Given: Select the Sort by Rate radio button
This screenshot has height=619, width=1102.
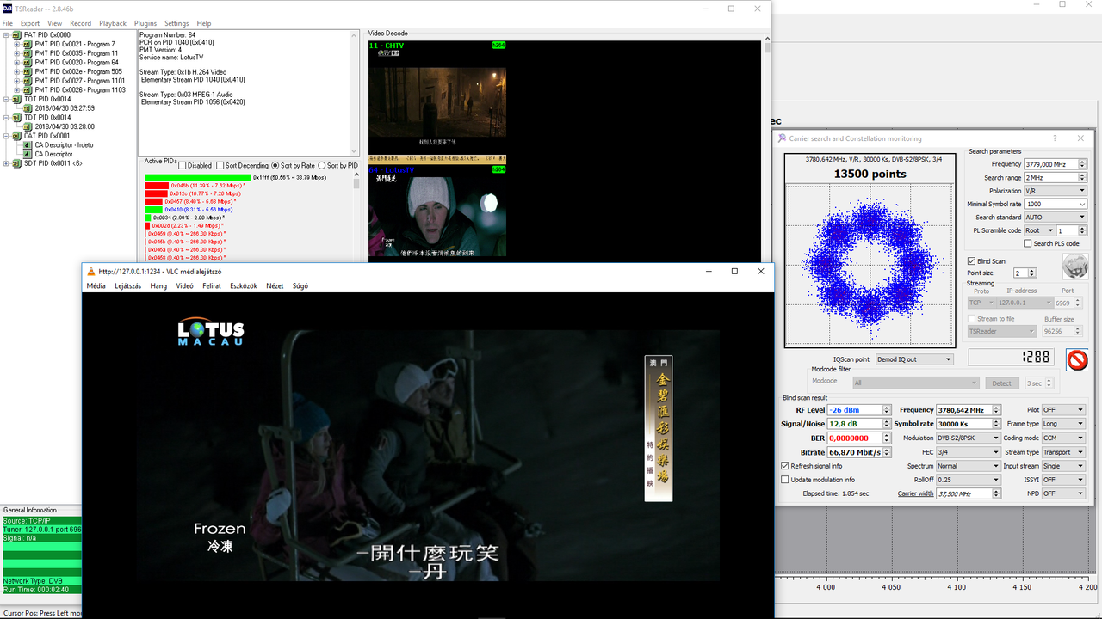Looking at the screenshot, I should pyautogui.click(x=275, y=166).
